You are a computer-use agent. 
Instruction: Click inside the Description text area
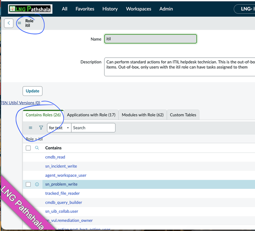179,67
